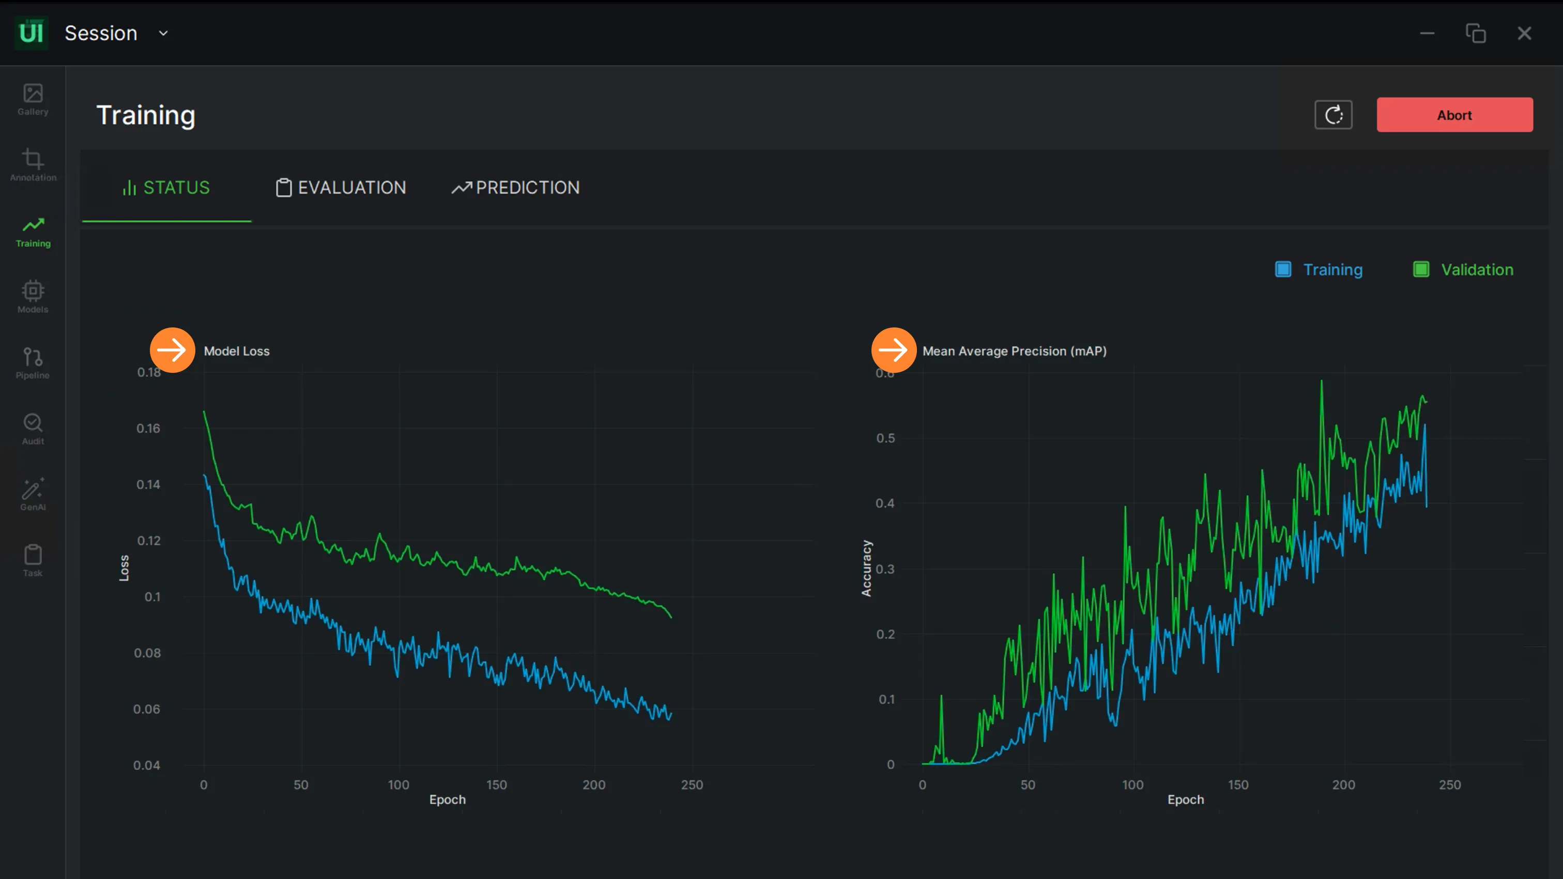Toggle the Training series legend checkbox
The height and width of the screenshot is (879, 1563).
click(1283, 269)
